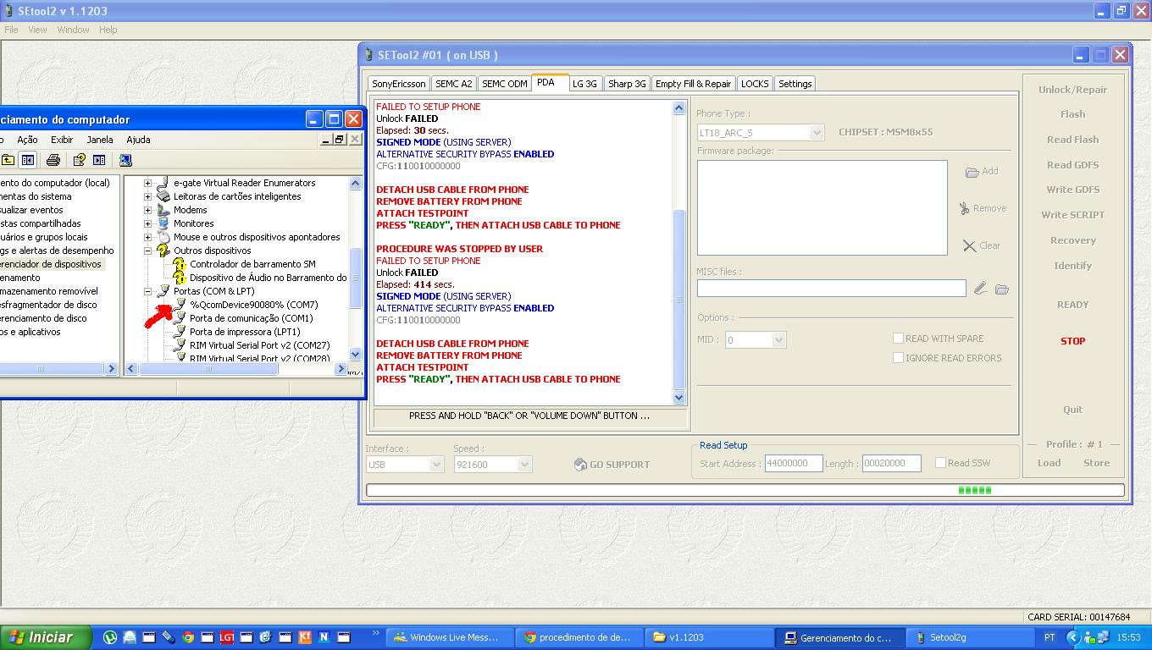
Task: Click the Clear X icon
Action: coord(970,245)
